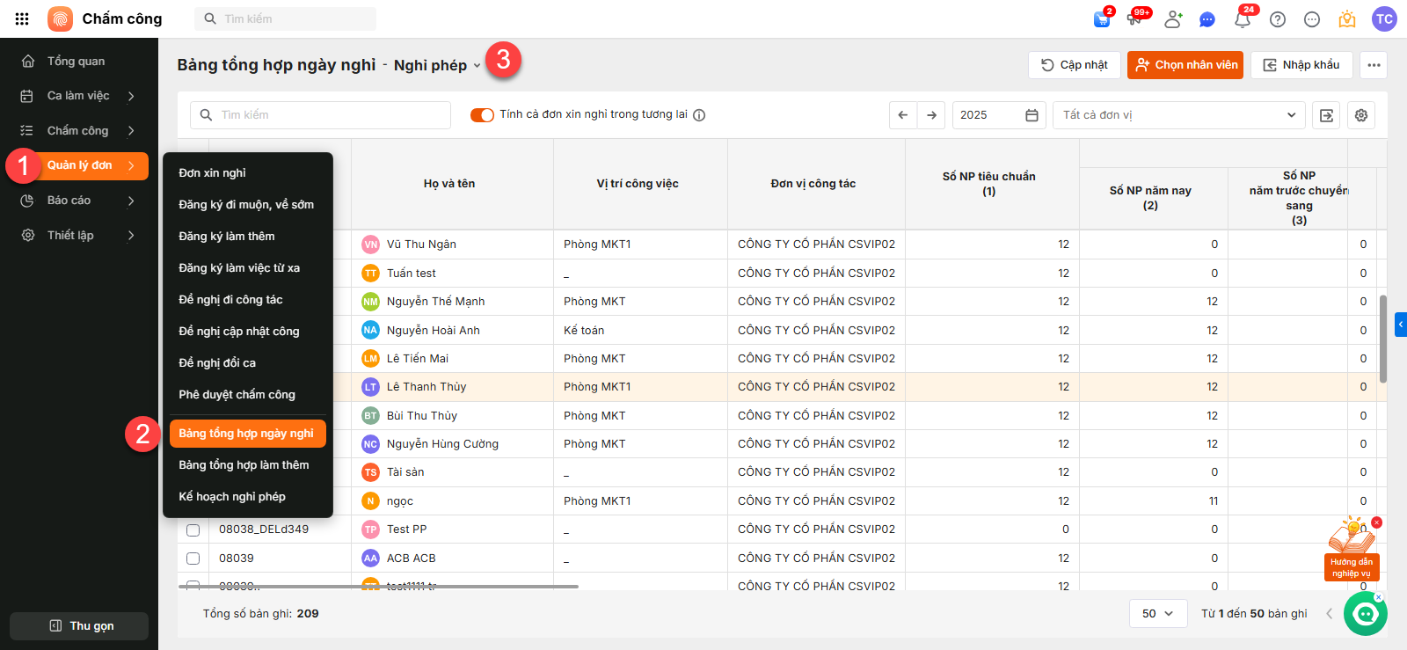Click the table settings gear icon
The image size is (1407, 650).
click(1361, 115)
